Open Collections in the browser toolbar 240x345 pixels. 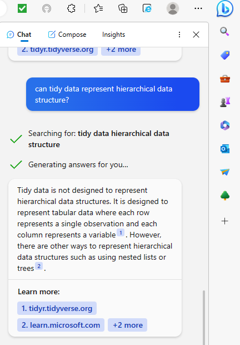click(123, 8)
